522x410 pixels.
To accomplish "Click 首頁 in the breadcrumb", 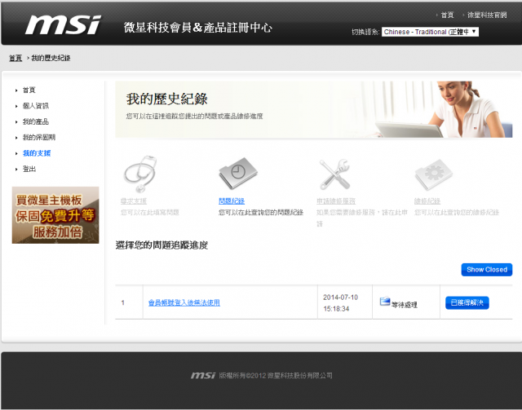I will point(15,58).
